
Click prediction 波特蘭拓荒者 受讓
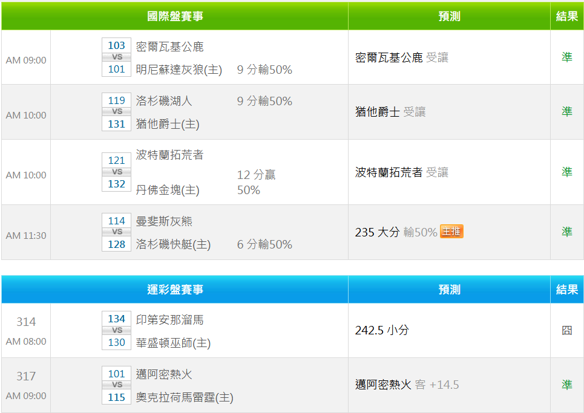point(401,172)
